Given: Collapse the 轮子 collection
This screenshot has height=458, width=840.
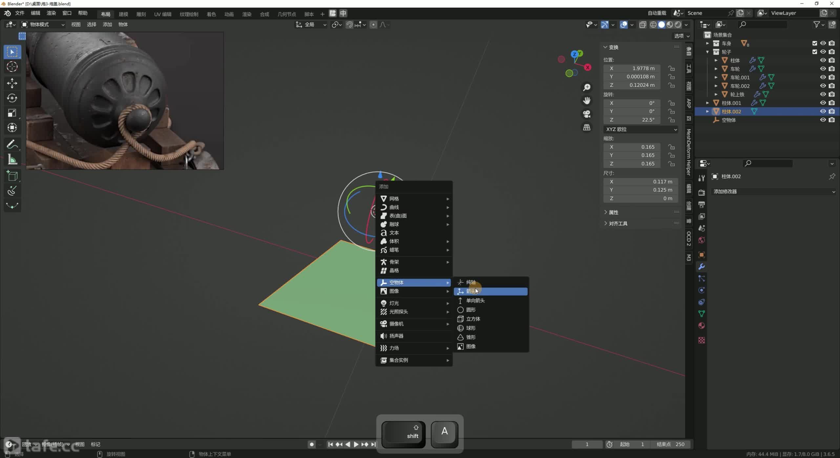Looking at the screenshot, I should (707, 52).
